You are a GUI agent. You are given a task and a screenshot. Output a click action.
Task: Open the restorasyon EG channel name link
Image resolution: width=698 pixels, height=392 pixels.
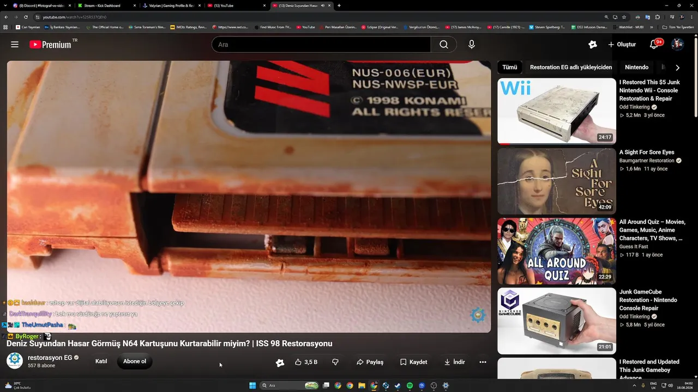click(x=50, y=358)
